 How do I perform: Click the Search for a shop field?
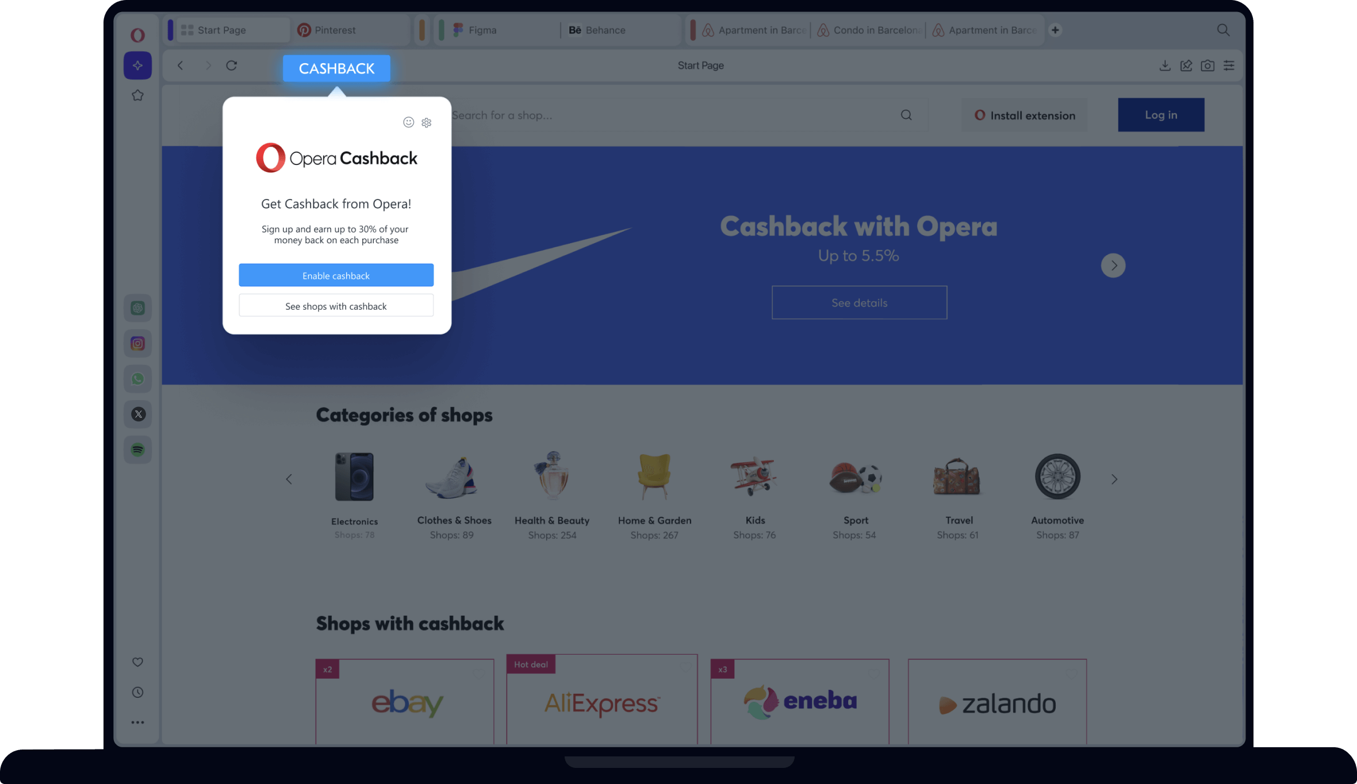[x=673, y=116]
